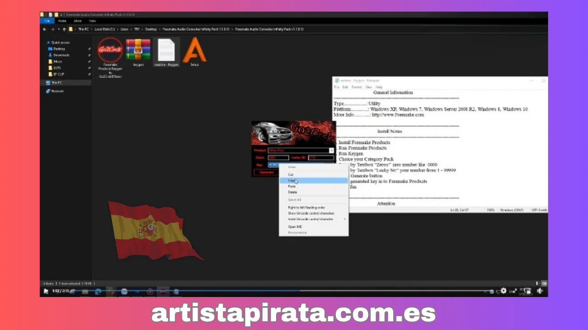
Task: Click Windows (CRLF) in Notepad status bar
Action: pos(512,210)
